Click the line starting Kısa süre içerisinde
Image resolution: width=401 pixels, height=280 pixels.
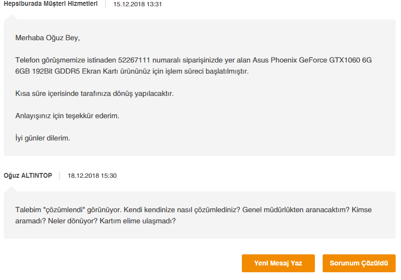click(x=94, y=94)
